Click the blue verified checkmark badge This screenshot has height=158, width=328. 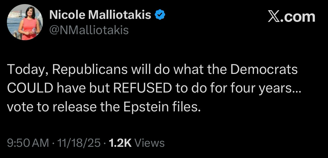[160, 16]
